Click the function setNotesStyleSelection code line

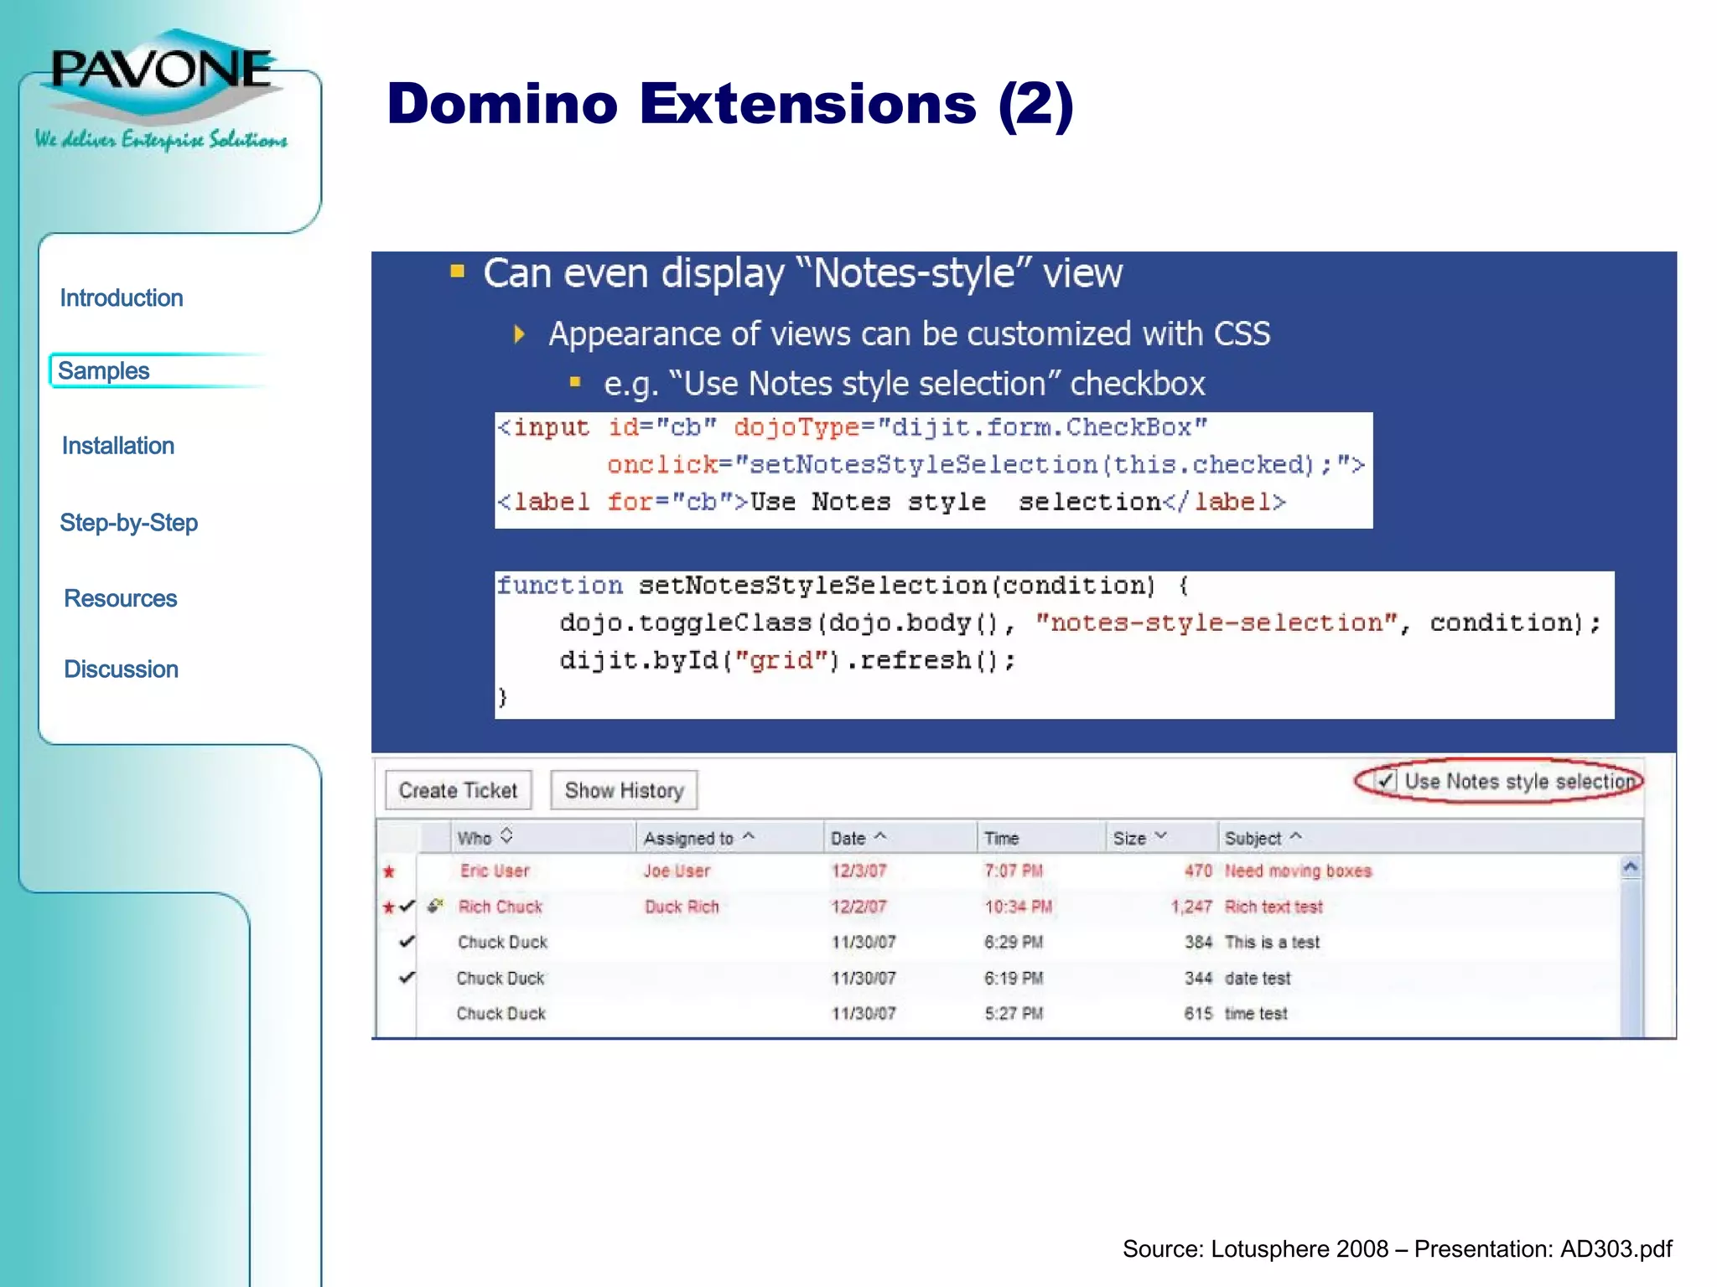click(x=842, y=585)
